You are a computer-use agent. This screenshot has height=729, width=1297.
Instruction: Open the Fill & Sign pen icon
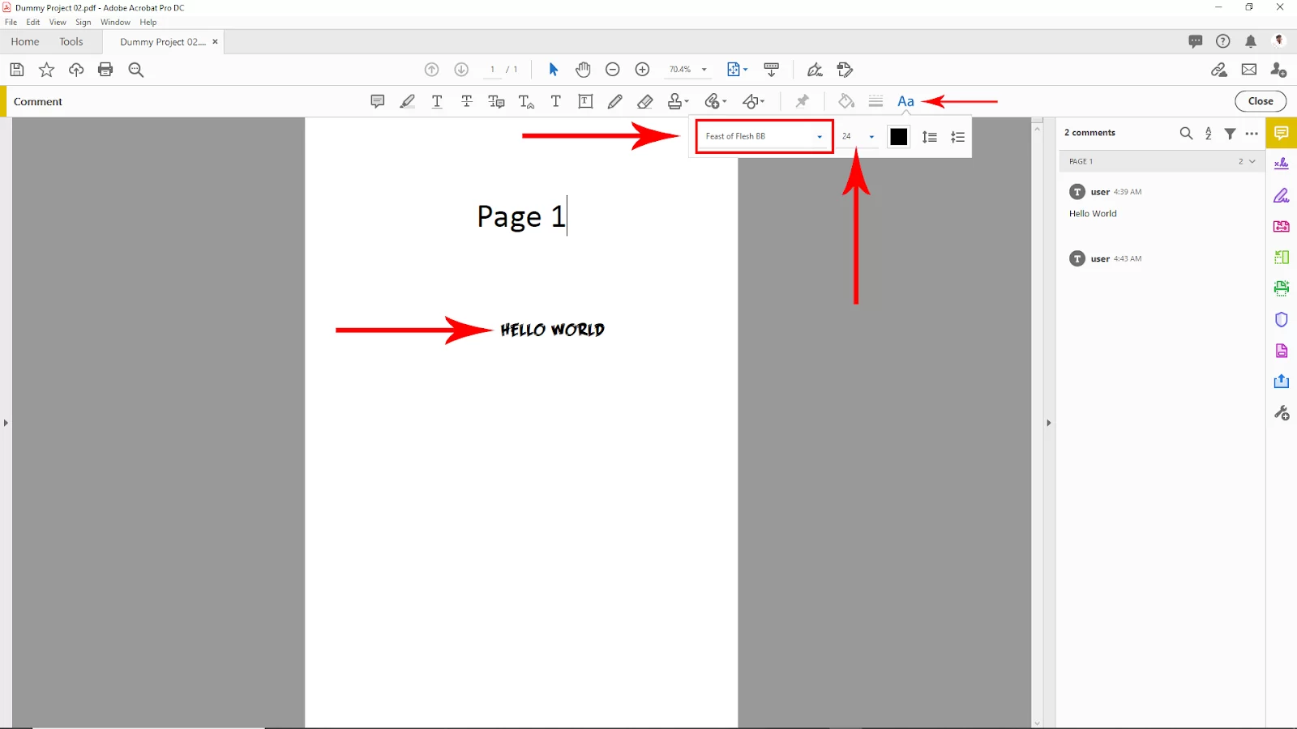(815, 70)
